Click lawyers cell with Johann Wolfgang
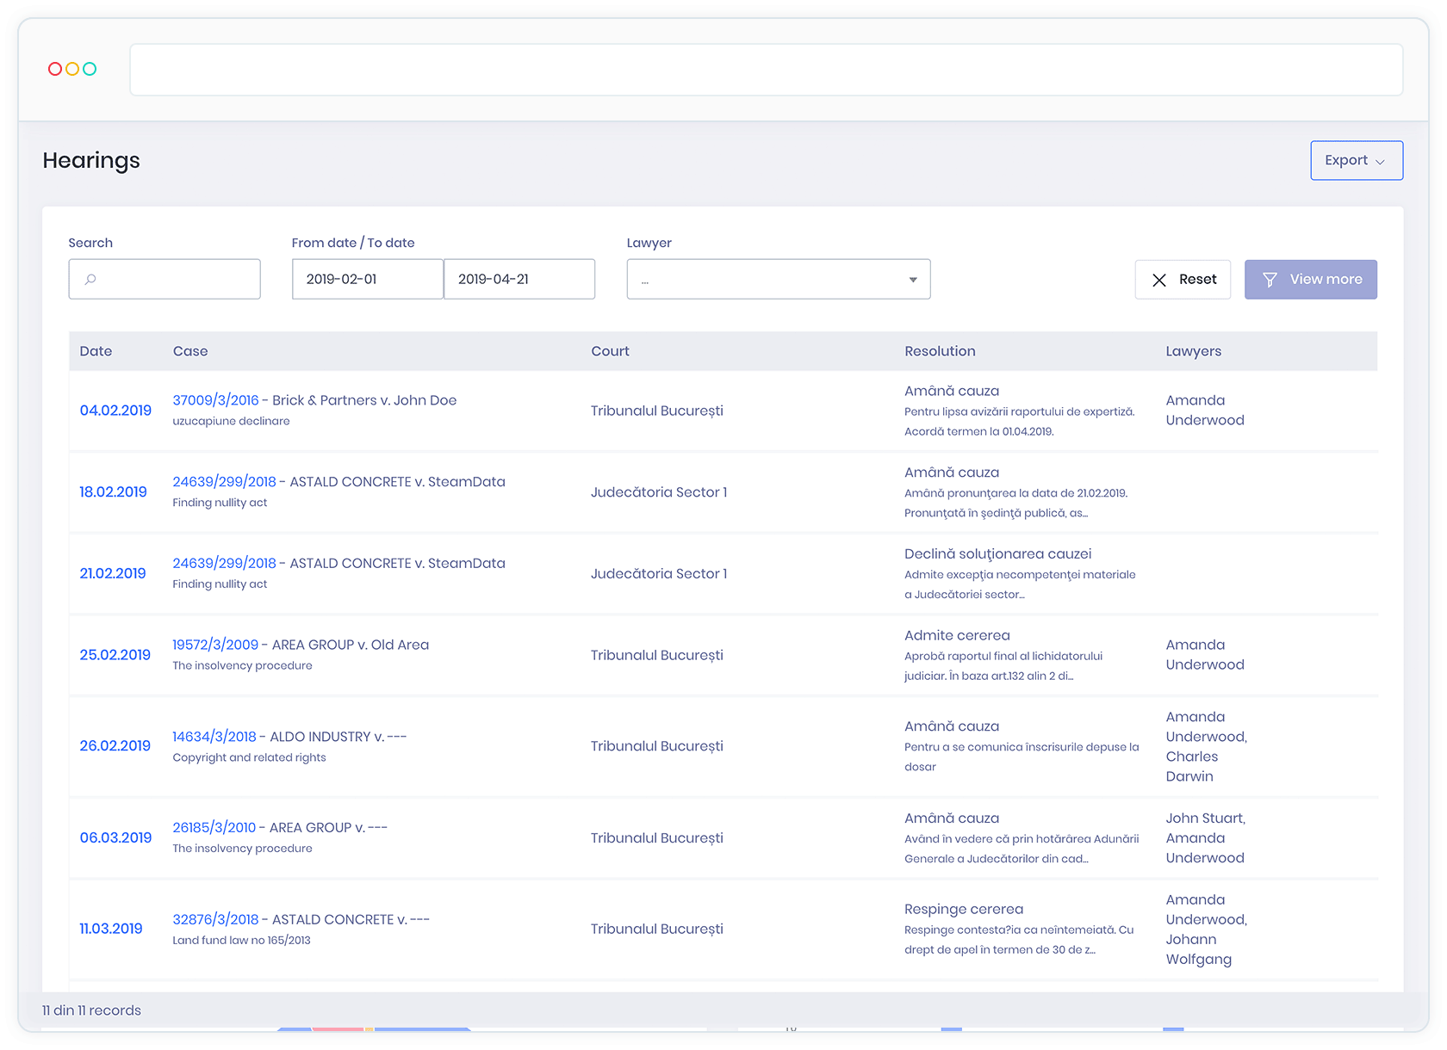 pos(1206,930)
